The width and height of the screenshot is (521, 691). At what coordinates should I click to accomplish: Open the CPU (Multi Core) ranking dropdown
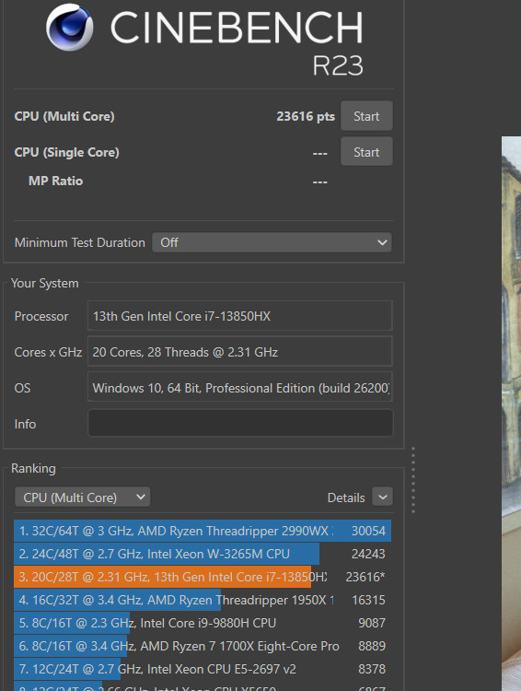82,498
